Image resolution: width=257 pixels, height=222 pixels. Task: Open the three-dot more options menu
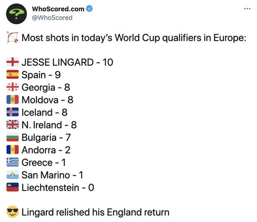[x=247, y=9]
